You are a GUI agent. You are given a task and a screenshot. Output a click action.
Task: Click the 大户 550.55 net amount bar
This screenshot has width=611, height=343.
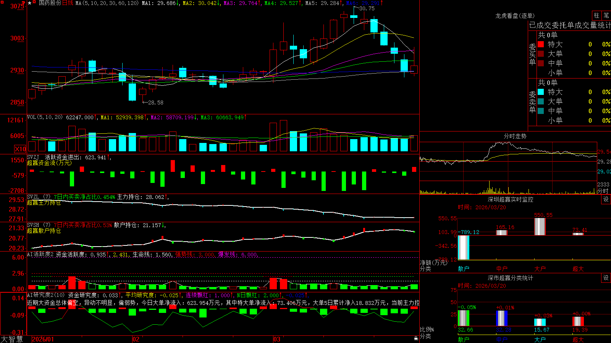[540, 226]
